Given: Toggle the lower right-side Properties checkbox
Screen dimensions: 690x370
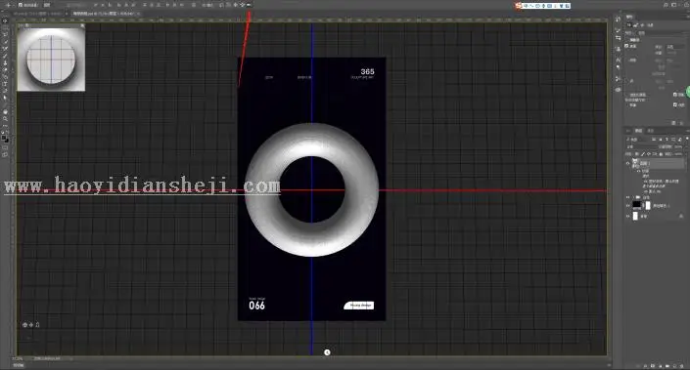Looking at the screenshot, I should coord(674,104).
